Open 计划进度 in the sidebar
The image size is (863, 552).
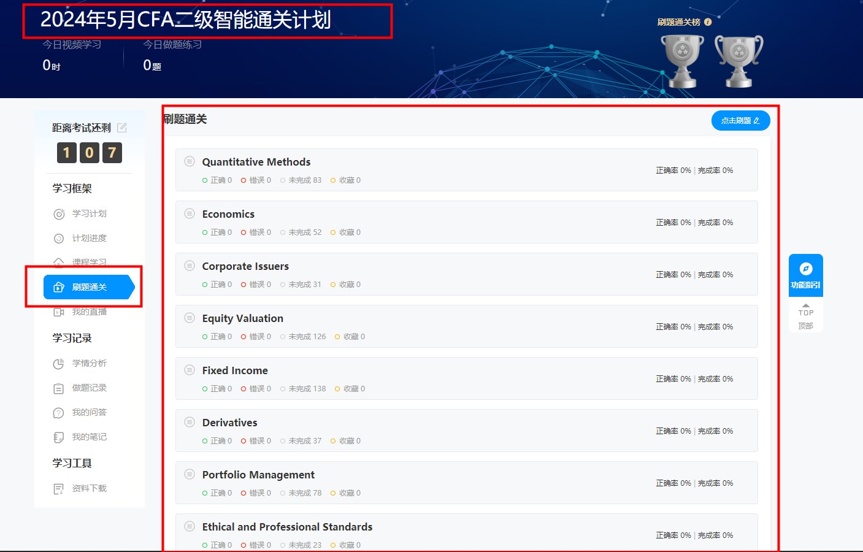90,238
